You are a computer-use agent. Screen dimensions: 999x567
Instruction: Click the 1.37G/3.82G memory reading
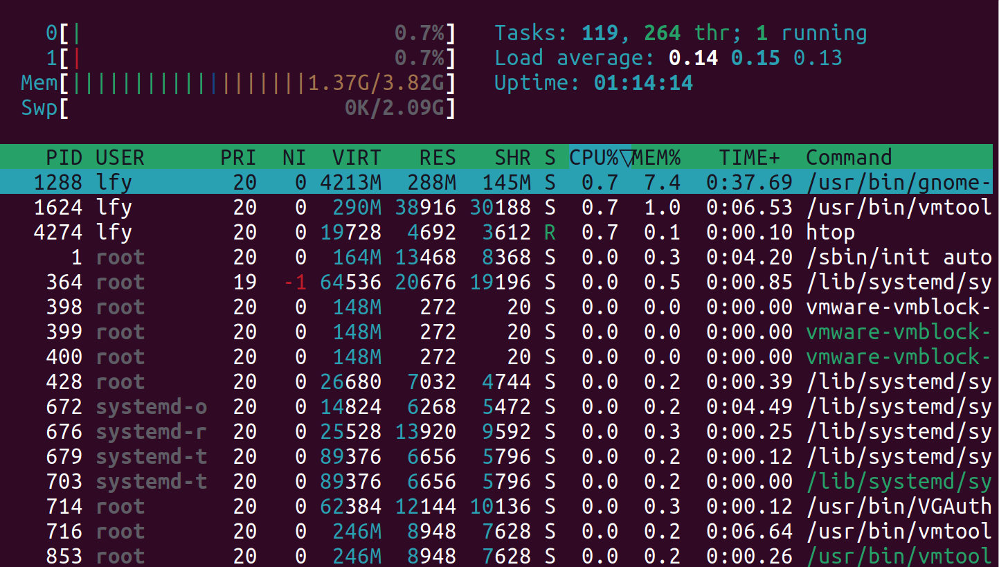coord(376,83)
